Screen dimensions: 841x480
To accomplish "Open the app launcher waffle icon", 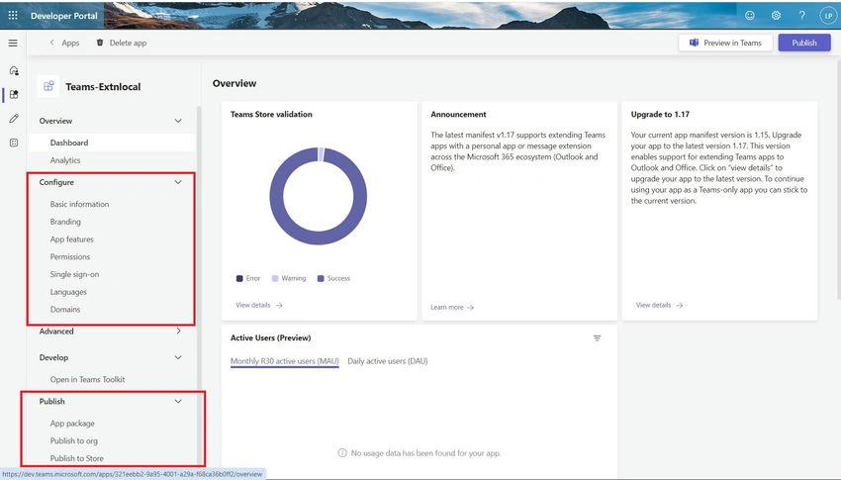I will 13,15.
